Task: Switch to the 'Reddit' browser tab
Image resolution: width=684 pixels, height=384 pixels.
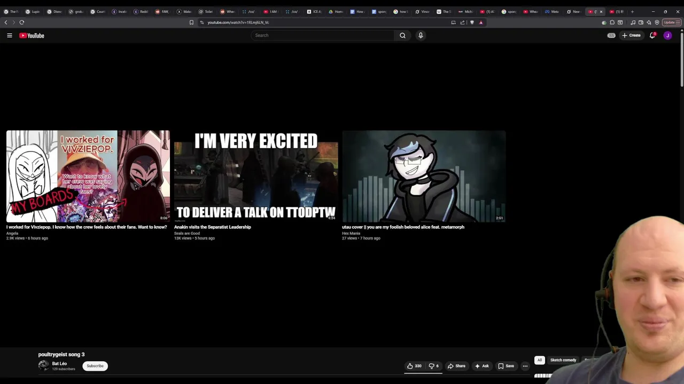Action: [x=141, y=12]
